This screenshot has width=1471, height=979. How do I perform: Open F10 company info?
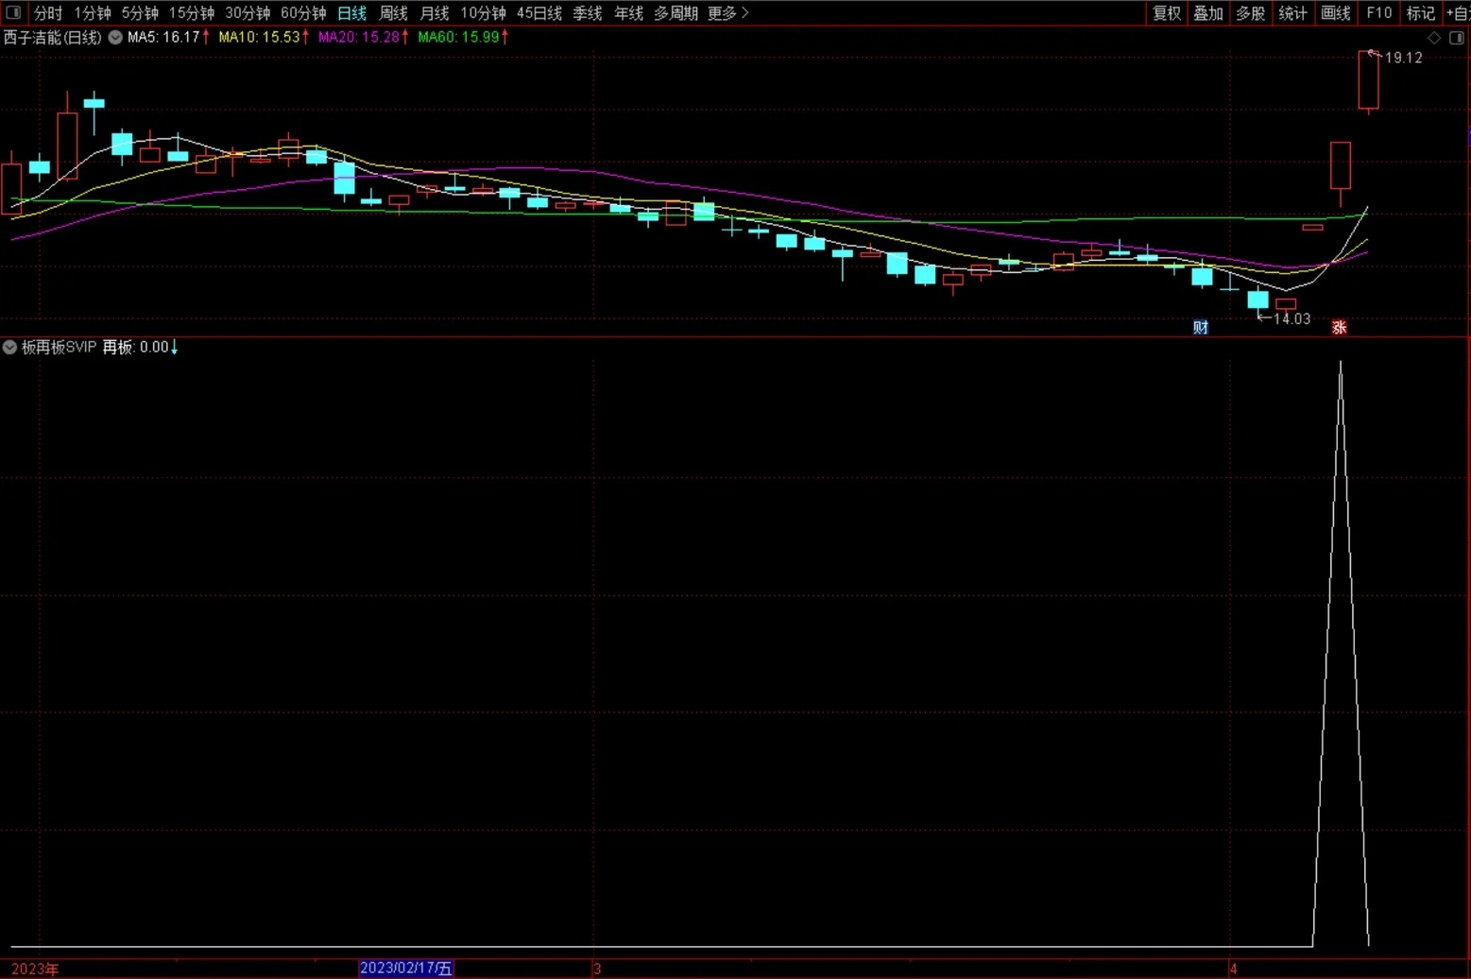click(x=1378, y=13)
